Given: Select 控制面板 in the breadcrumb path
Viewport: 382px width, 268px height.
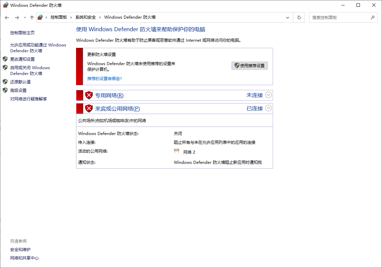Looking at the screenshot, I should [x=59, y=17].
